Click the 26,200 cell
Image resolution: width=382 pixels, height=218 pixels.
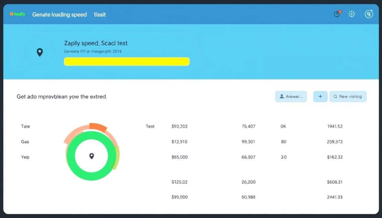coord(248,182)
